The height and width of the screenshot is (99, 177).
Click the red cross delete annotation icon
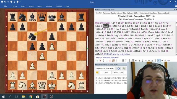tap(100, 61)
